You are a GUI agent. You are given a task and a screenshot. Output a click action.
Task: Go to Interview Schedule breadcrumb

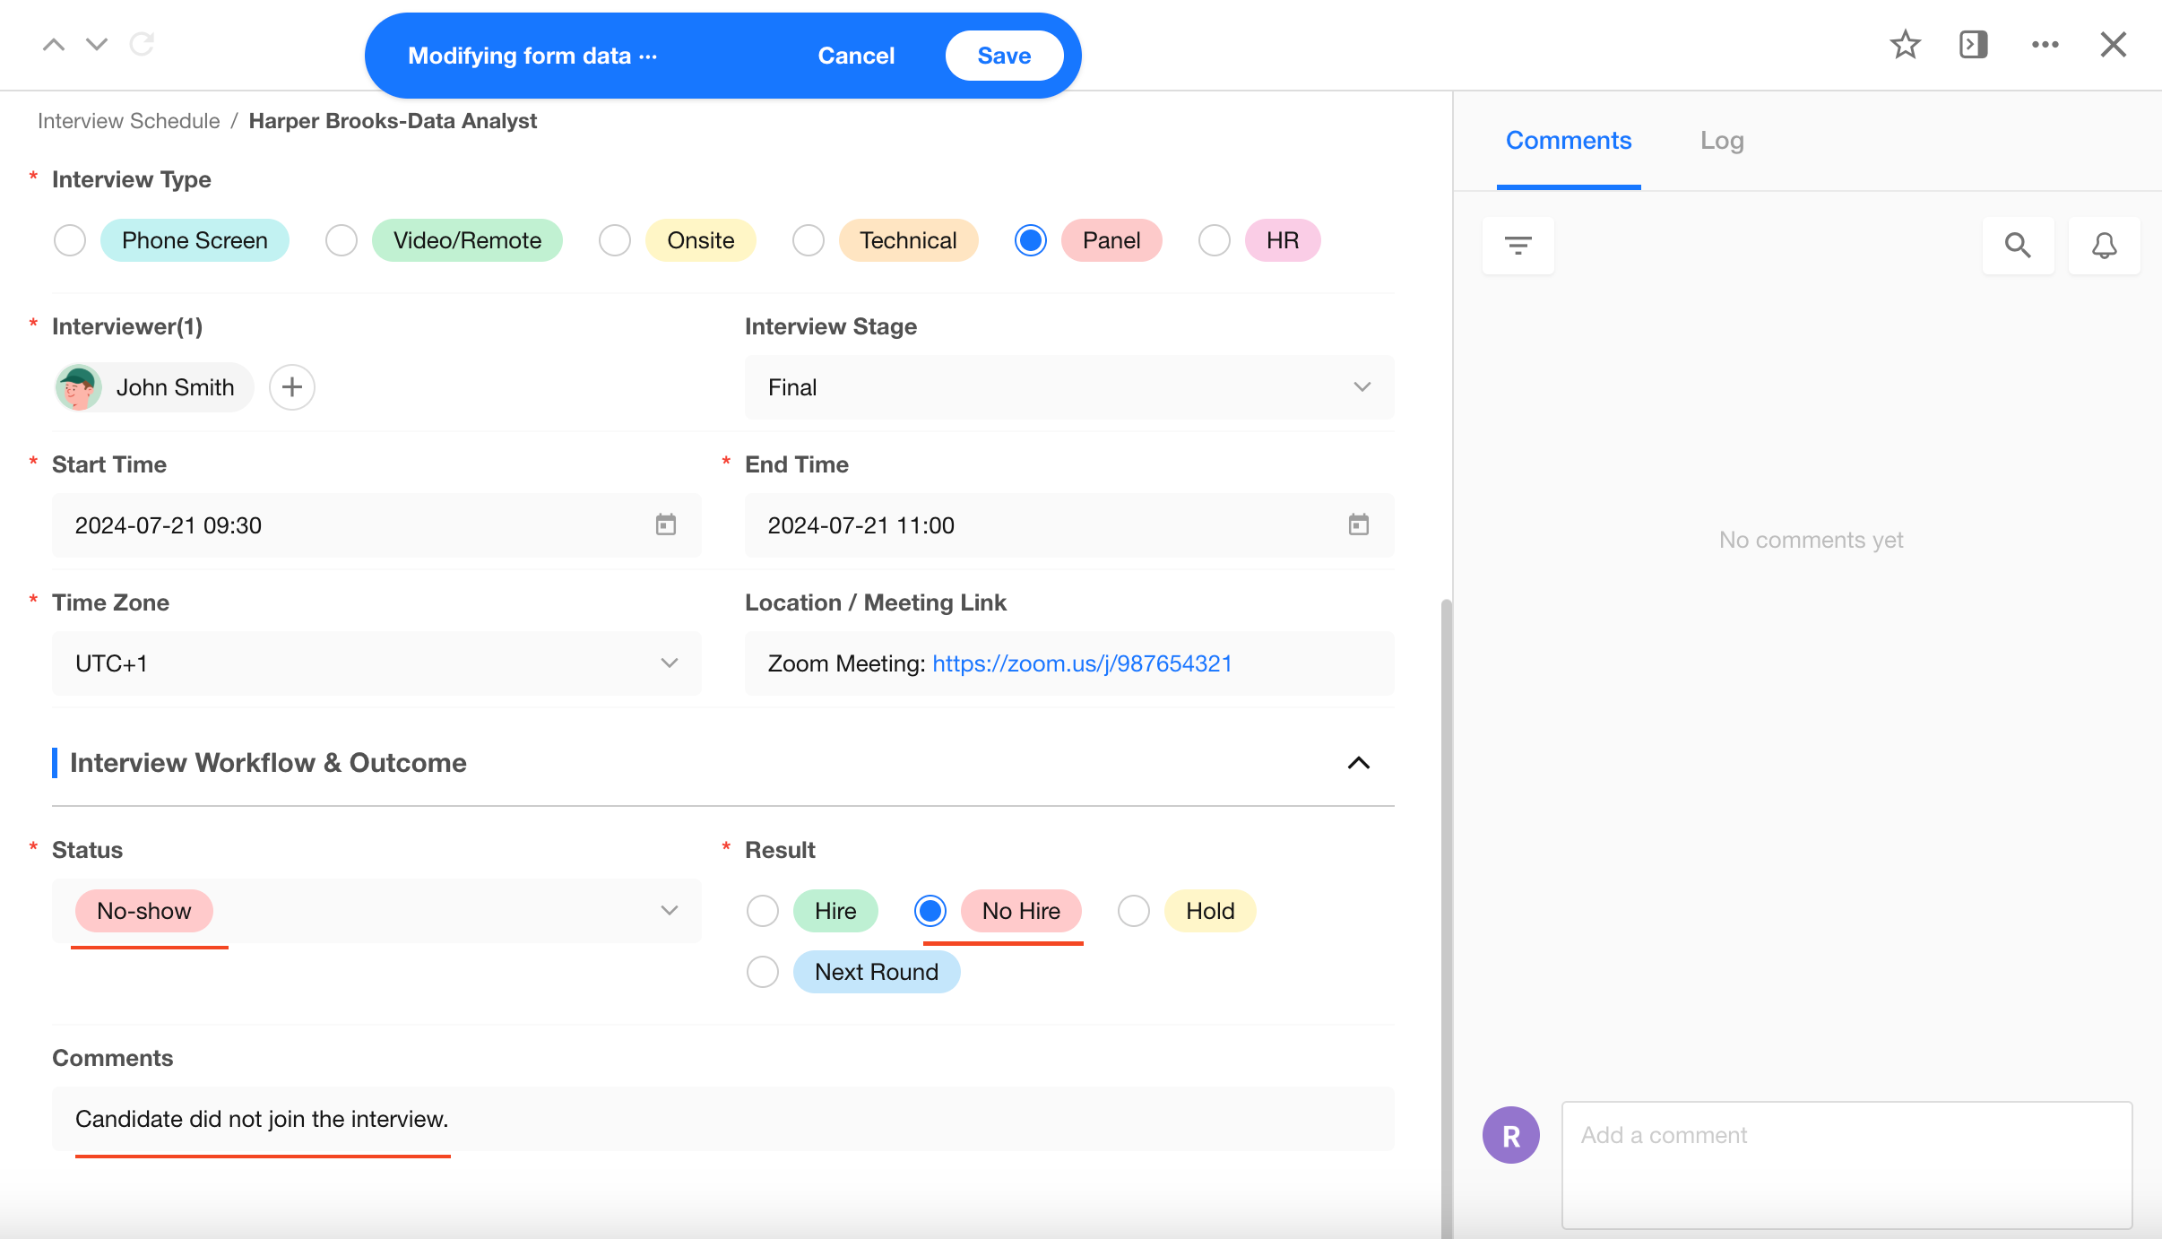click(x=129, y=121)
